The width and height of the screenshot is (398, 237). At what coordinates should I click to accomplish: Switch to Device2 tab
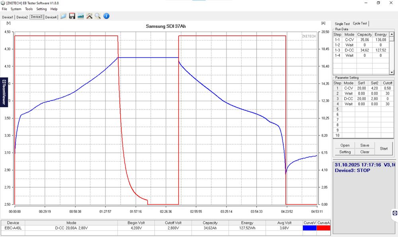click(x=22, y=17)
